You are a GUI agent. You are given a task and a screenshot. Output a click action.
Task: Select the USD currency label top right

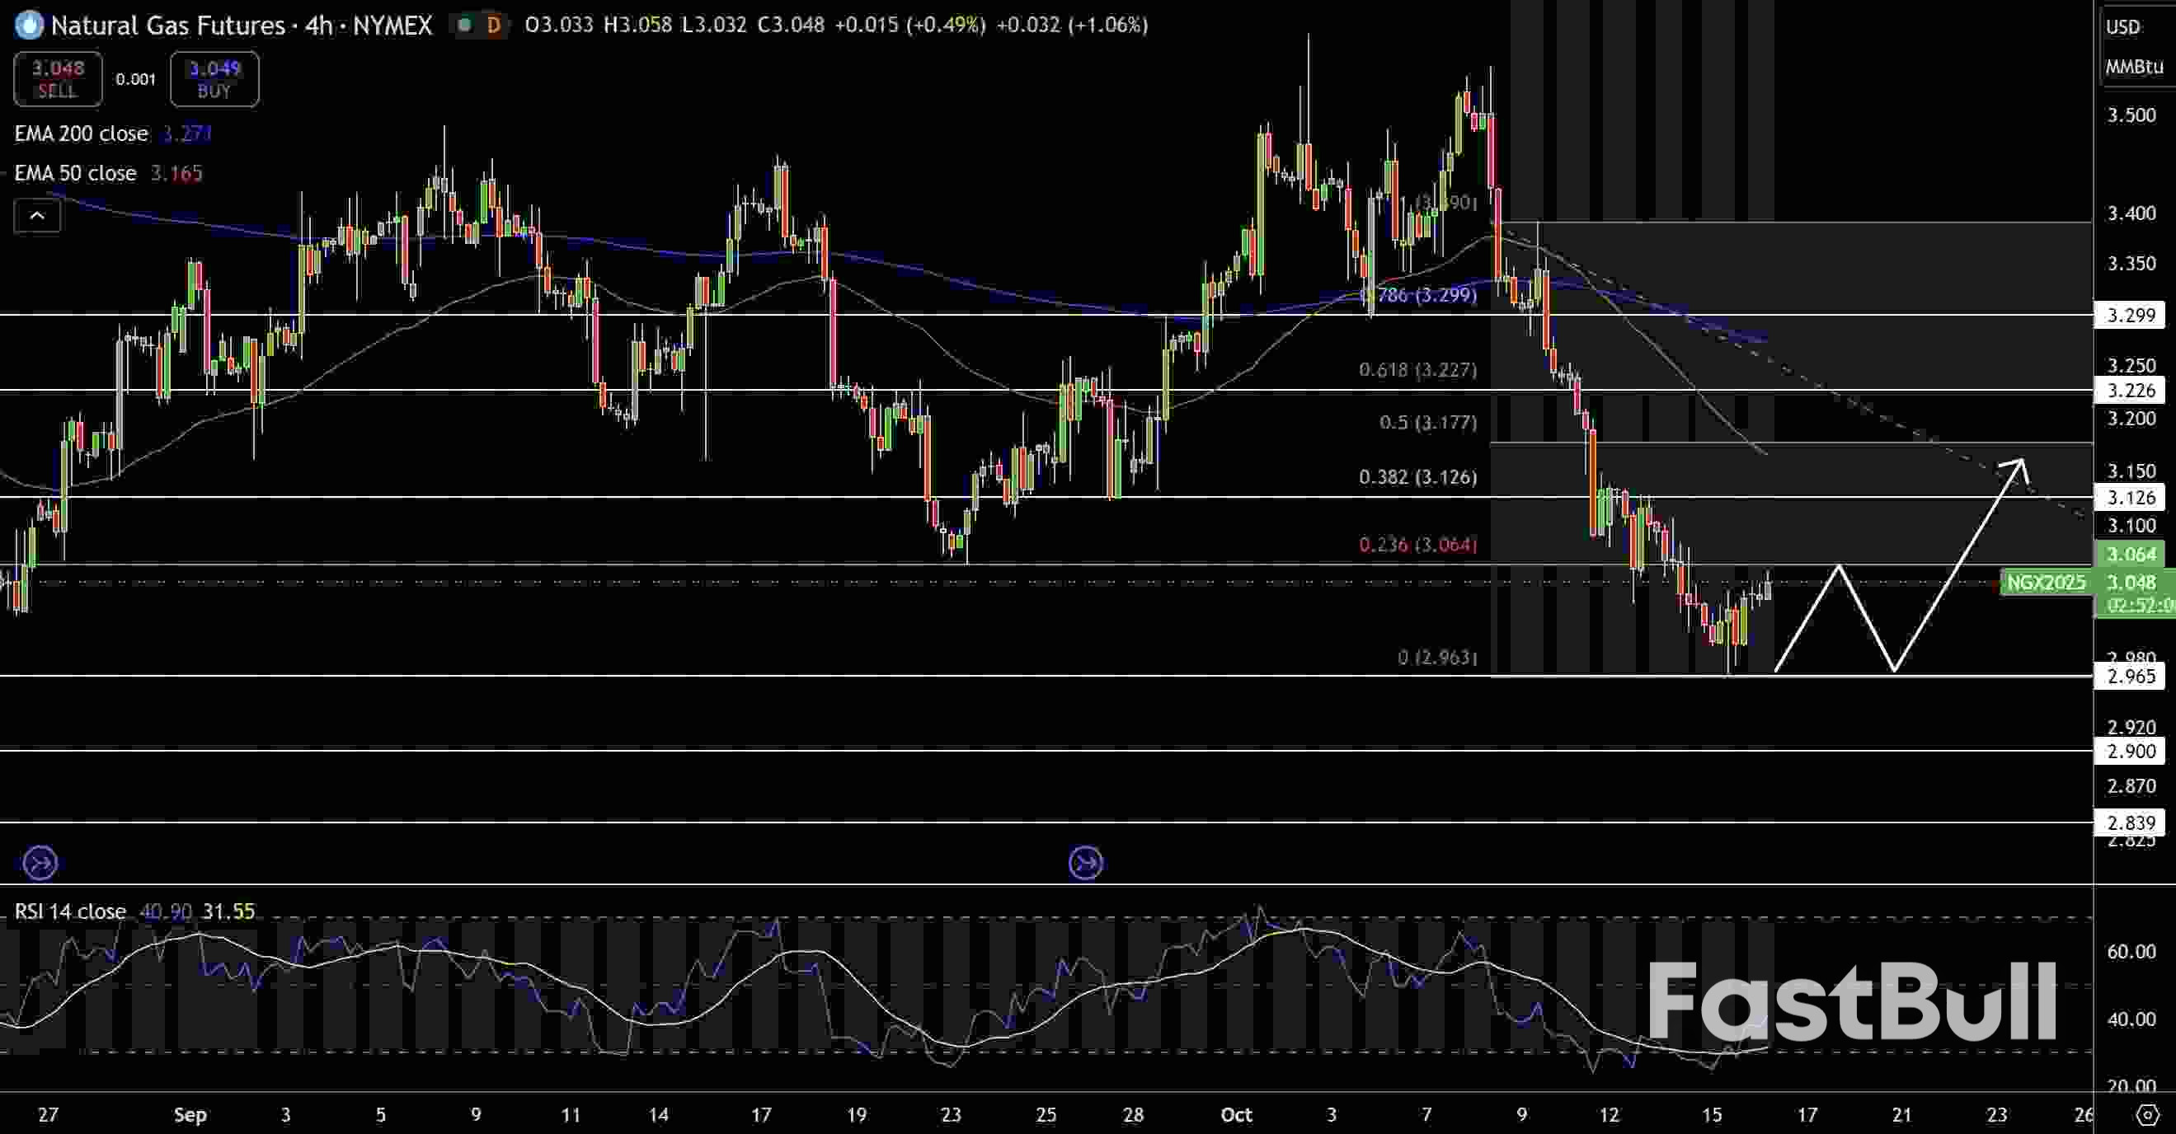[x=2126, y=26]
